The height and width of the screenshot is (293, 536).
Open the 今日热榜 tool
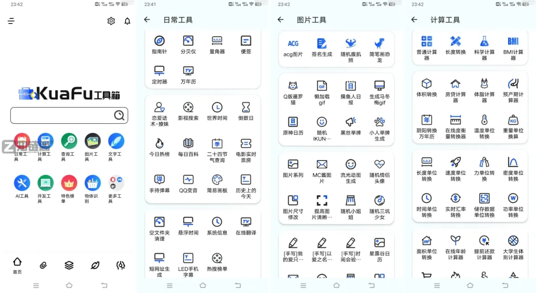click(159, 148)
